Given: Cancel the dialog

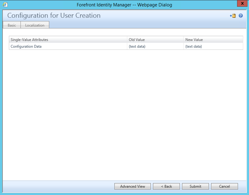Looking at the screenshot, I should pos(225,186).
